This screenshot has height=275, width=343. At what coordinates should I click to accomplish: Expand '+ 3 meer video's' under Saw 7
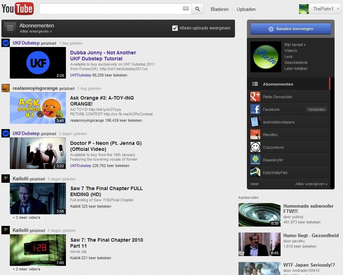pos(26,217)
